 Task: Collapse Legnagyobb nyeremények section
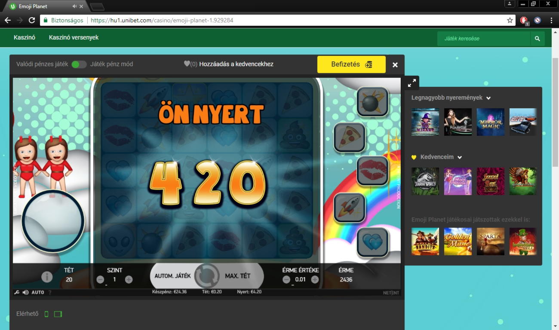[x=488, y=98]
